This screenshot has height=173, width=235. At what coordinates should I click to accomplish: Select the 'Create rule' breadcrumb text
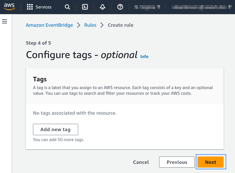tap(120, 25)
